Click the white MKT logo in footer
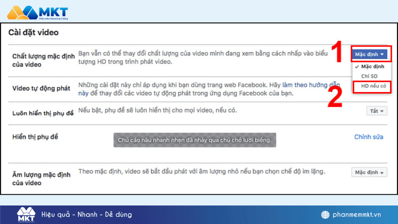 pos(26,215)
